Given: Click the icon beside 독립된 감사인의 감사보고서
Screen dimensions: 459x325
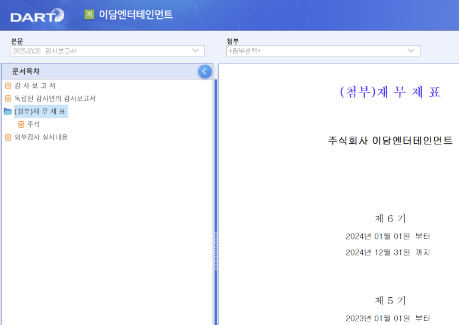Looking at the screenshot, I should 8,99.
